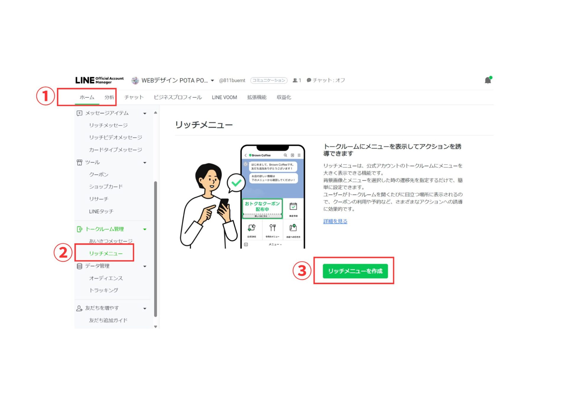The image size is (568, 401).
Task: Click the account avatar next to WEBデザイン POTA
Action: pyautogui.click(x=135, y=80)
